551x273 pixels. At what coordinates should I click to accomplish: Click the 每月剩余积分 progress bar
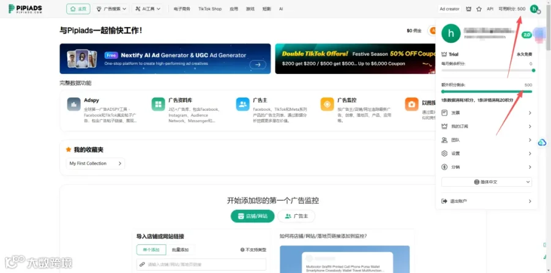pyautogui.click(x=488, y=70)
